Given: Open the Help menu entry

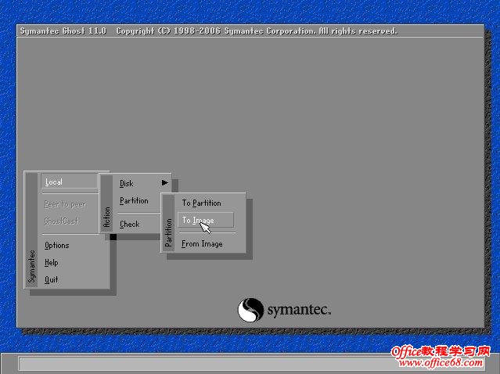Looking at the screenshot, I should point(52,263).
